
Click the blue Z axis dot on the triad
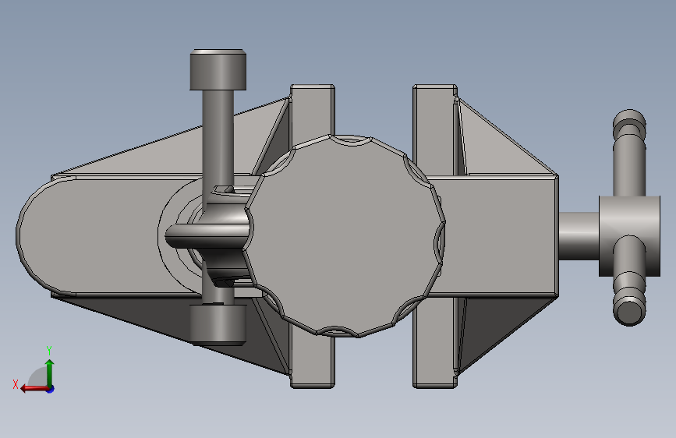click(51, 389)
